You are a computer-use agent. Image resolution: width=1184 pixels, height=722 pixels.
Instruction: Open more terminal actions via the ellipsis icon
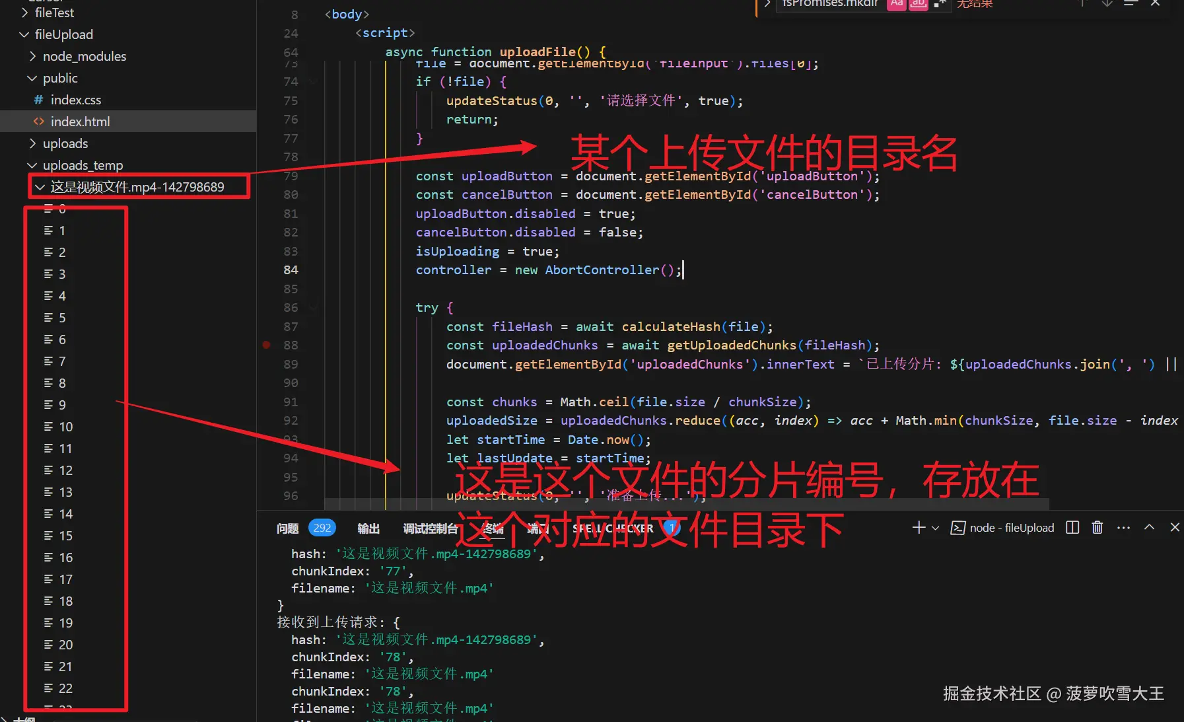click(1123, 527)
